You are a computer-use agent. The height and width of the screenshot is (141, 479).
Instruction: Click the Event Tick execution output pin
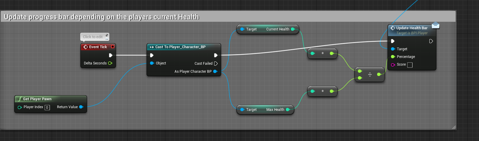[111, 55]
